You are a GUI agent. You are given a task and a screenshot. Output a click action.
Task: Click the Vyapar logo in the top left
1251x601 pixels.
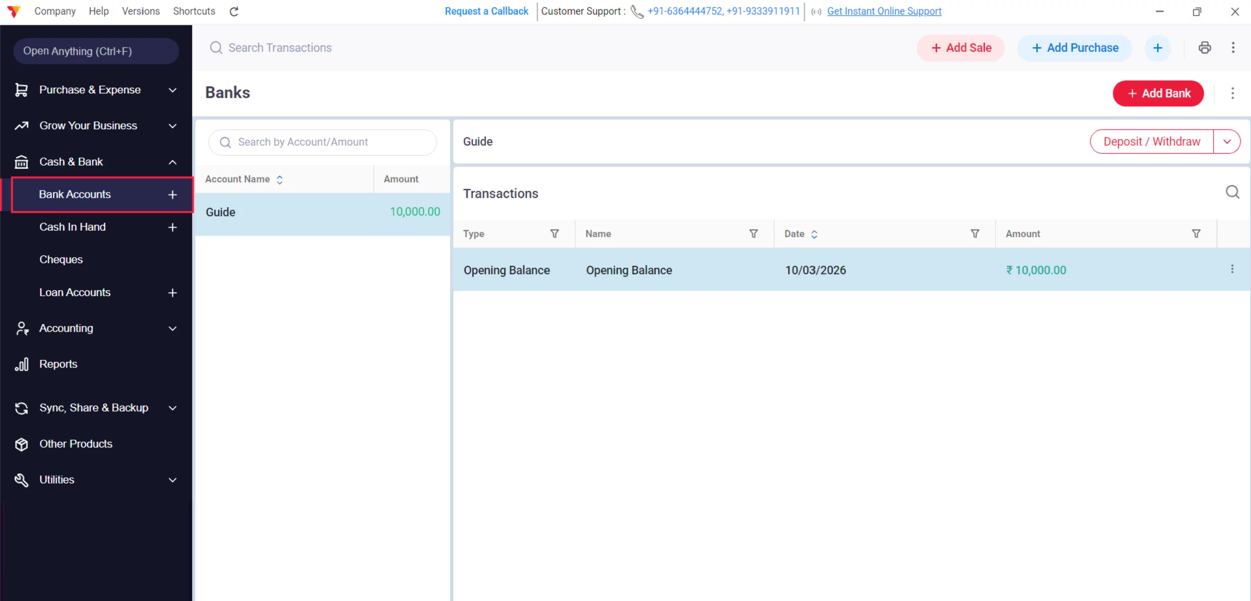(14, 11)
